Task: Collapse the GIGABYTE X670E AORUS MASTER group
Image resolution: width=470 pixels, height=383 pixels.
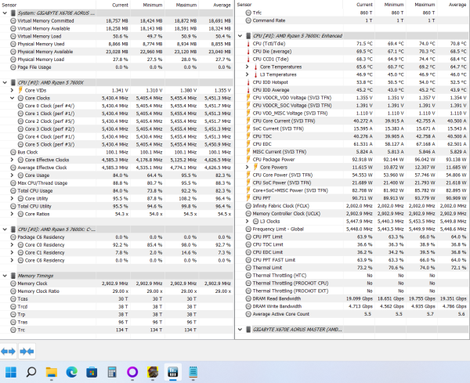Action: pyautogui.click(x=240, y=330)
